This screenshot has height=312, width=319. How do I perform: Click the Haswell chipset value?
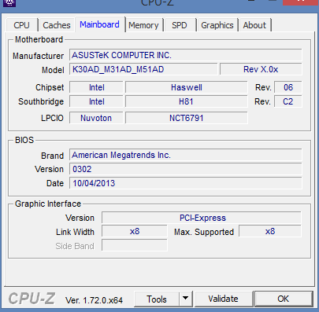tap(187, 87)
